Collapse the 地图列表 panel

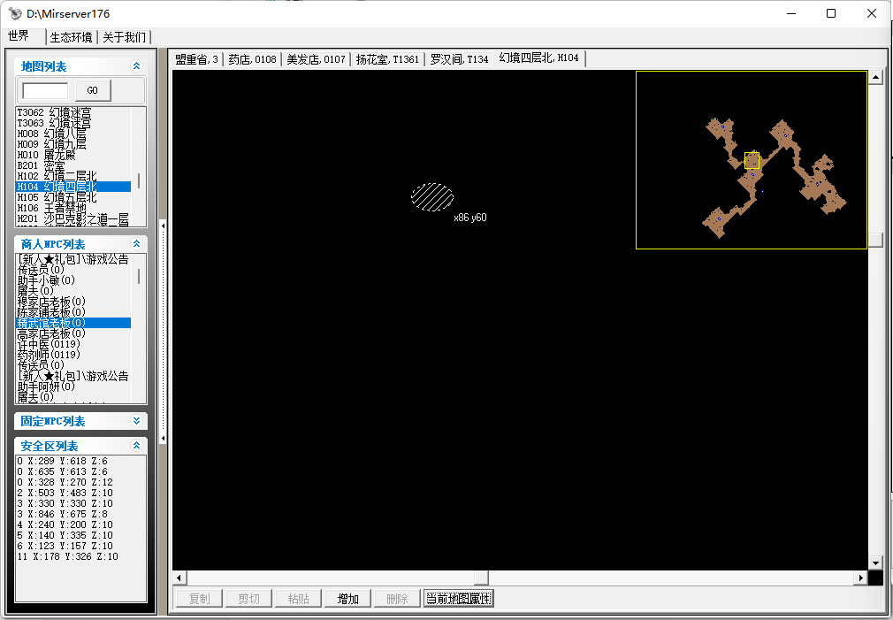[136, 66]
